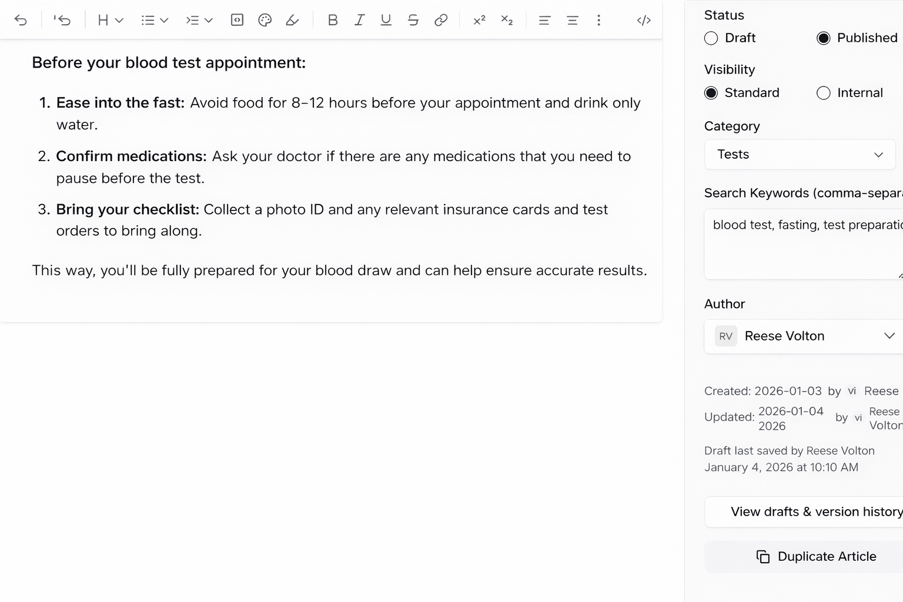The width and height of the screenshot is (903, 602).
Task: Apply superscript formatting
Action: click(479, 20)
